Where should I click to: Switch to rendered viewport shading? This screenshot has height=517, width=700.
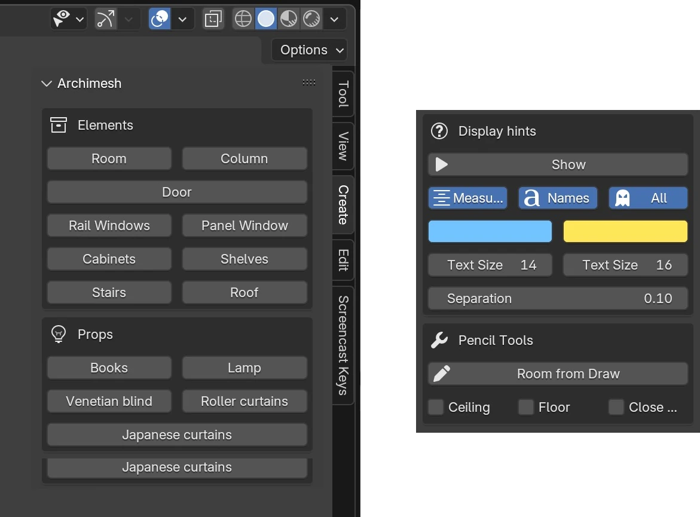click(x=311, y=20)
